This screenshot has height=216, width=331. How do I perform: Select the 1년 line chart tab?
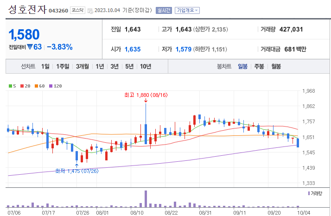[x=100, y=66]
